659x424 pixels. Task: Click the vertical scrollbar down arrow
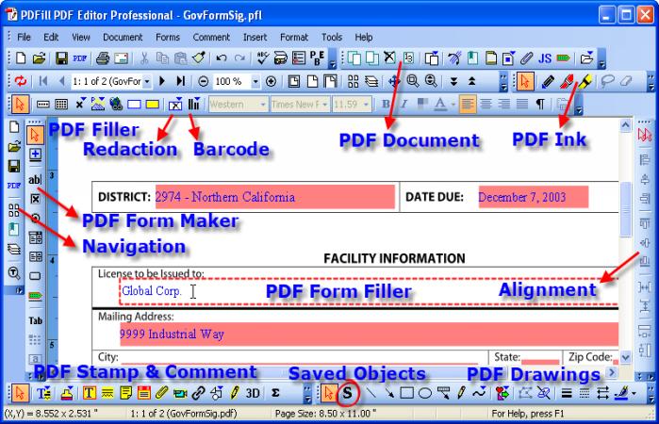[626, 358]
